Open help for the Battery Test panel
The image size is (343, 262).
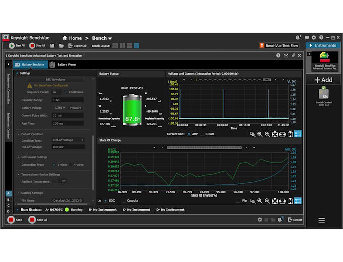pos(278,56)
